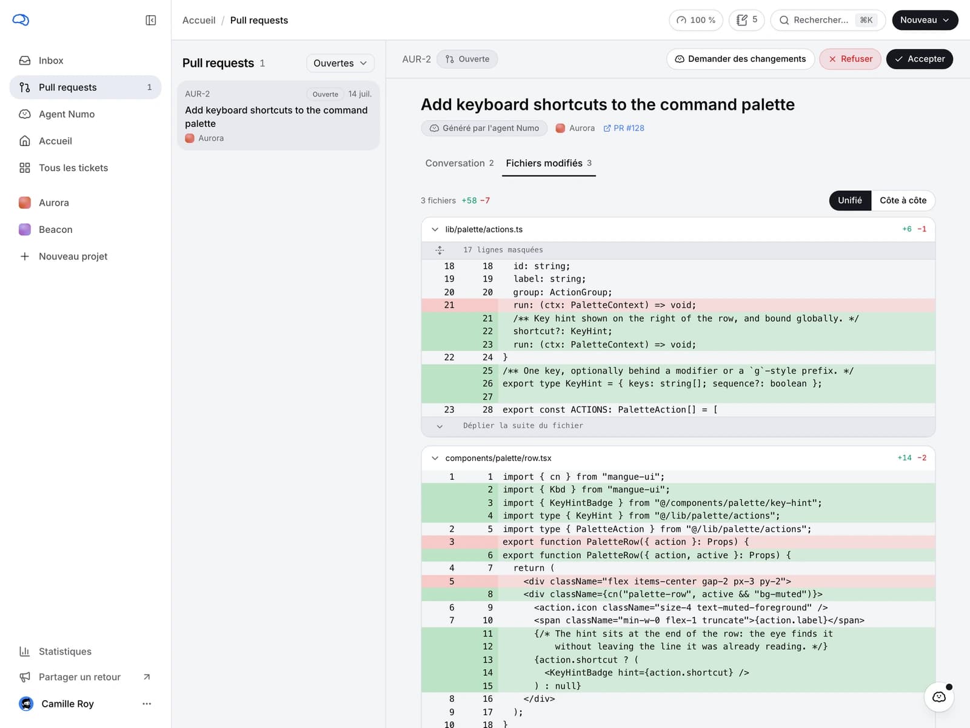
Task: Click the Ouverte badge in the list card
Action: [x=326, y=94]
